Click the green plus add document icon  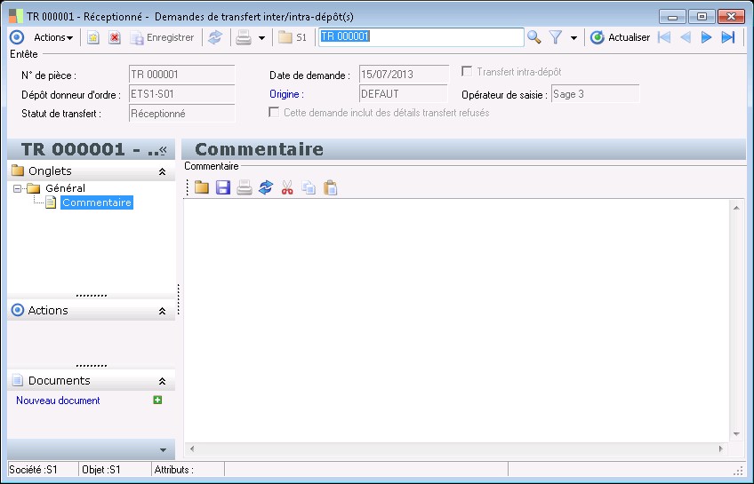coord(157,400)
